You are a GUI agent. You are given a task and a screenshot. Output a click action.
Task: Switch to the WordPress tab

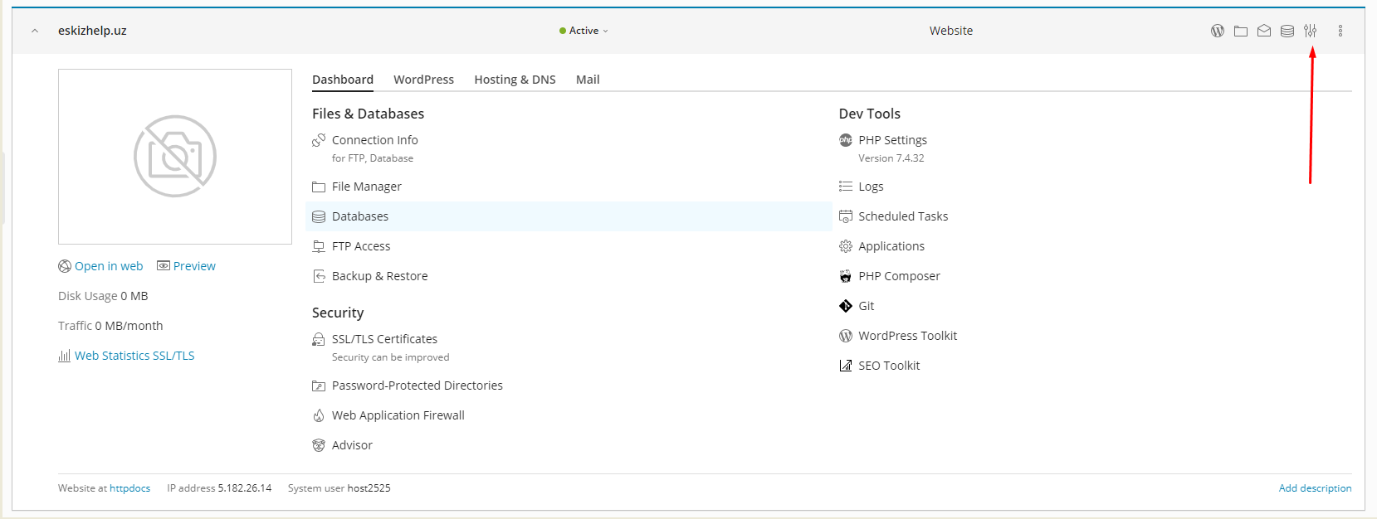[423, 80]
